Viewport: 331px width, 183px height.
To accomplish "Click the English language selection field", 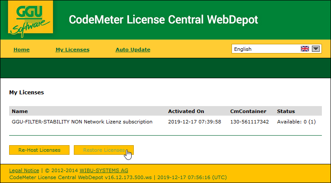I will pos(265,49).
